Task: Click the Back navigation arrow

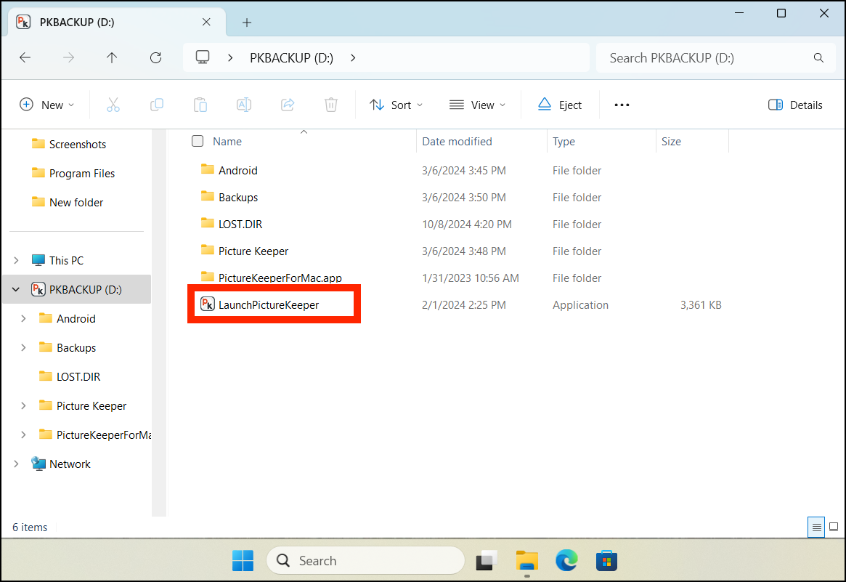Action: coord(25,58)
